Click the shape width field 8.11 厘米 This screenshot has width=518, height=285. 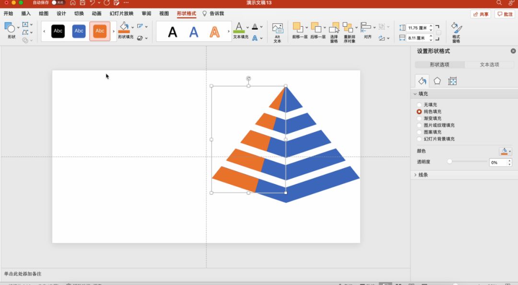[x=418, y=38]
